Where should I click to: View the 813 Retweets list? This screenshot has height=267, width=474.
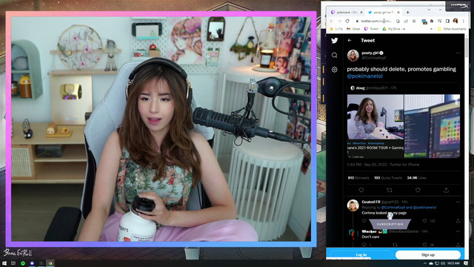[x=358, y=178]
